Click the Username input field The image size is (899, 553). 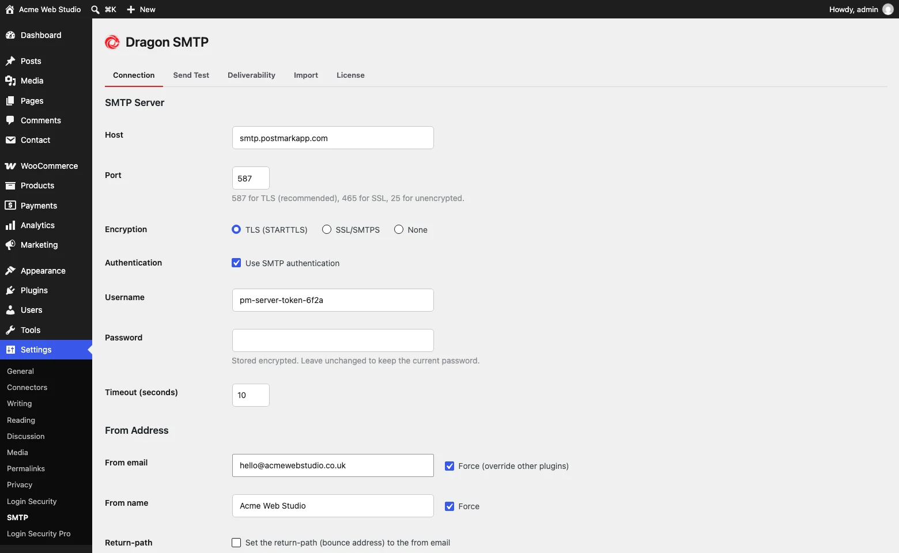(333, 300)
